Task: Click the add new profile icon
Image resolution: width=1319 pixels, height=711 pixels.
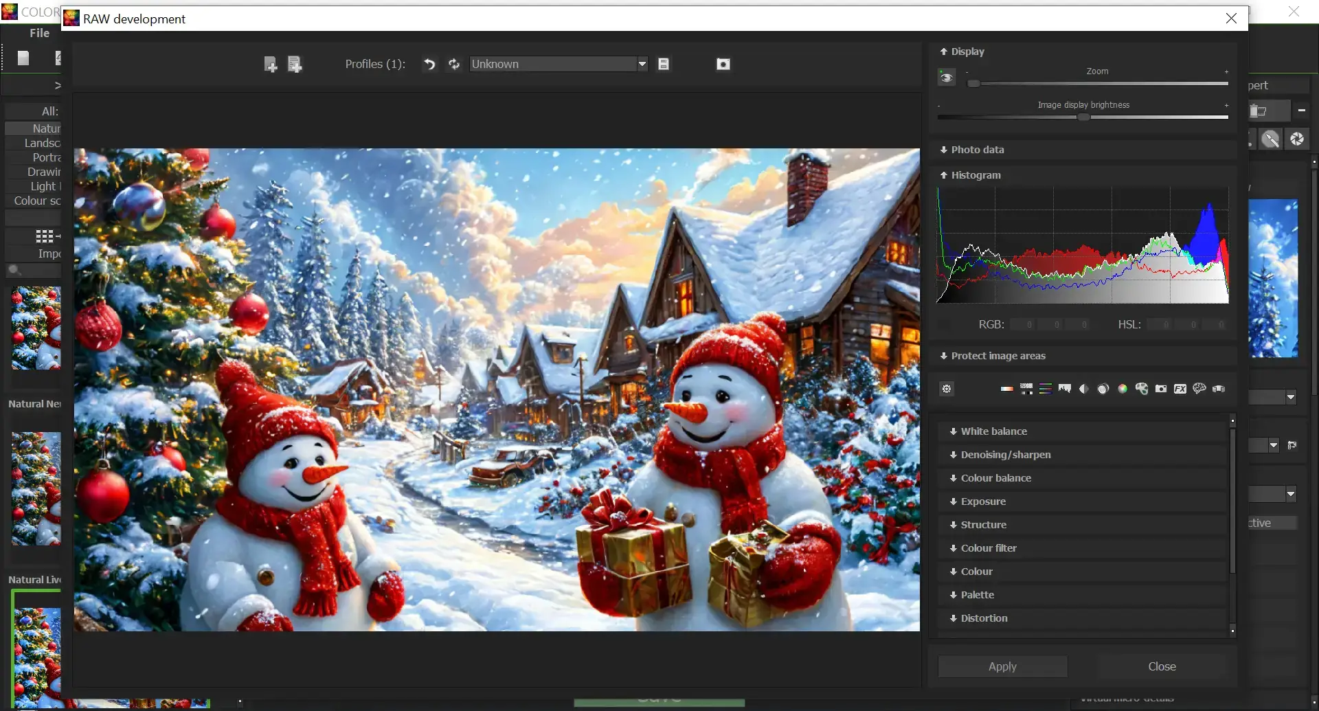Action: (x=271, y=64)
